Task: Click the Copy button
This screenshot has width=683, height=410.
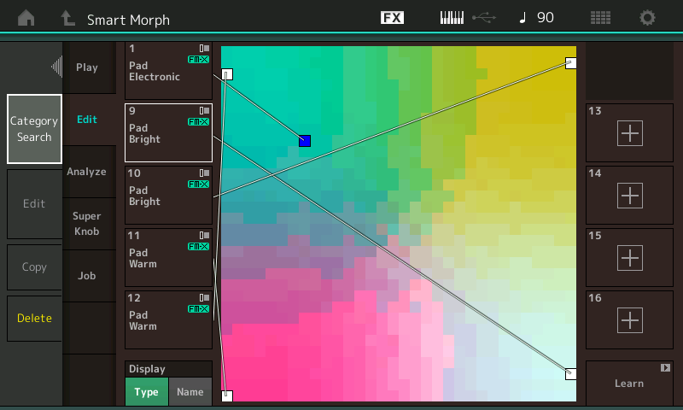Action: point(34,267)
